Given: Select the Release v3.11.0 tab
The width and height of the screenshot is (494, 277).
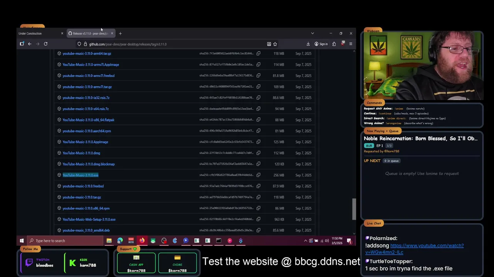Looking at the screenshot, I should click(x=91, y=33).
